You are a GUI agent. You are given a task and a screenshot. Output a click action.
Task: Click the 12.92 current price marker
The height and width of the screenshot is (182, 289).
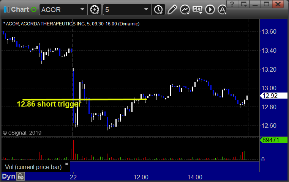click(273, 96)
